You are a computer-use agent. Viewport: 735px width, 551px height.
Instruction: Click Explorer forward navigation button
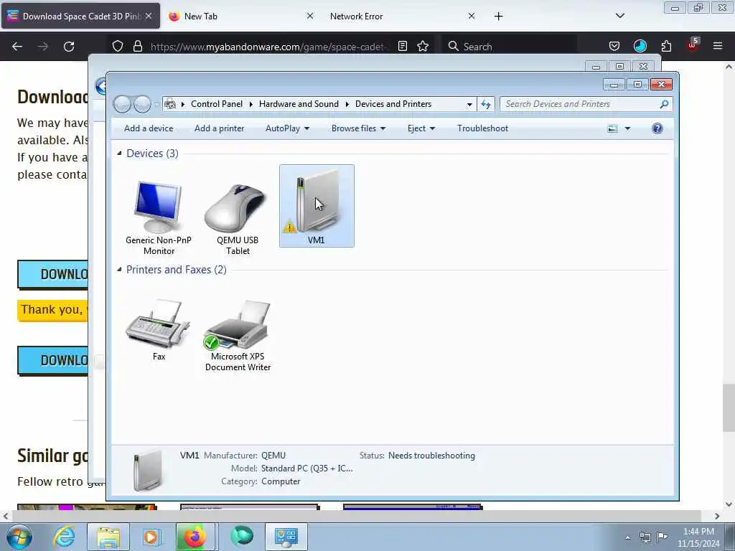[x=143, y=104]
